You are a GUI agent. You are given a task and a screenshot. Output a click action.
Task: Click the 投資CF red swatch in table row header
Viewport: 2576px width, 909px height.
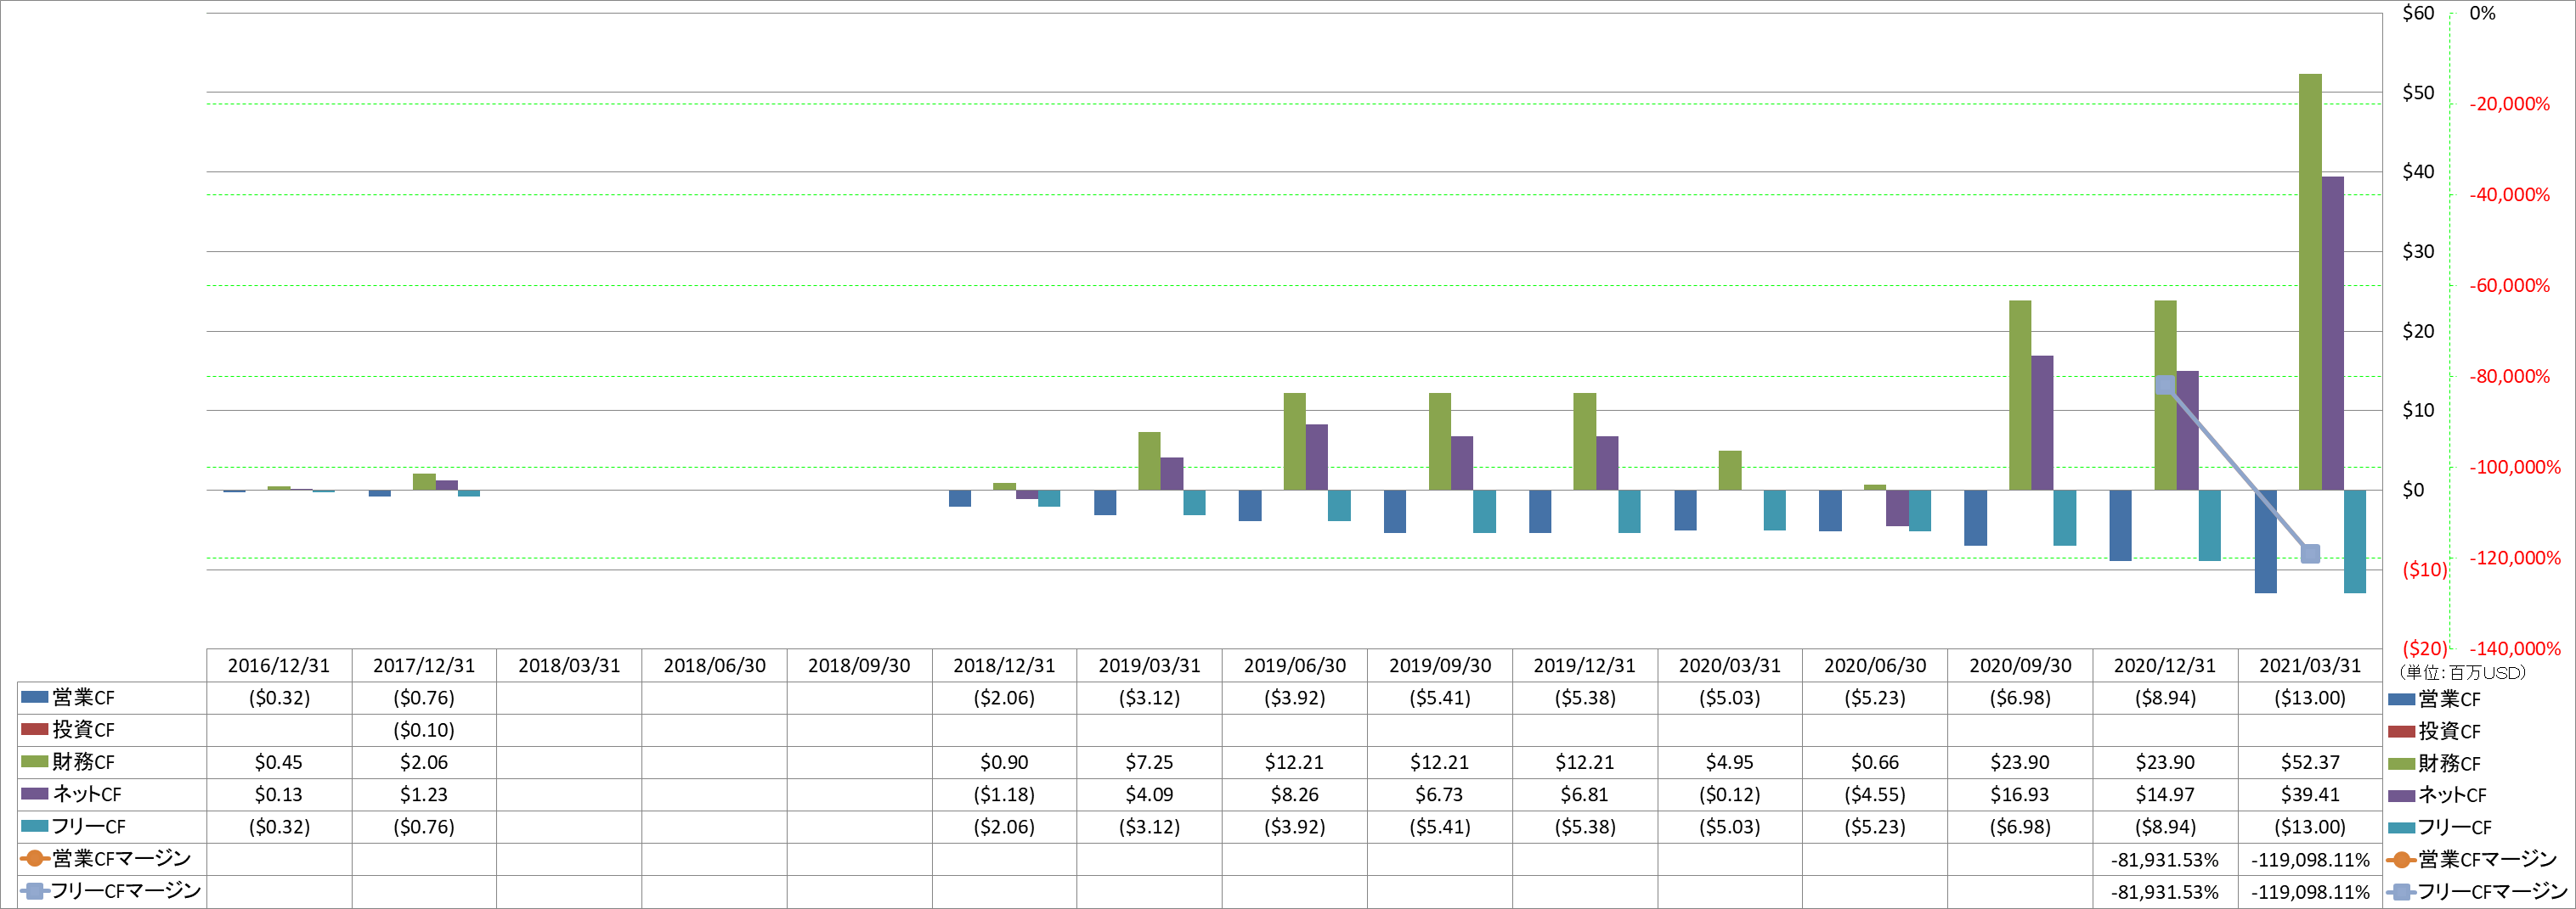pos(35,729)
